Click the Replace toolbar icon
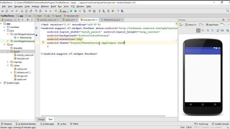This screenshot has width=230, height=129. click(x=41, y=11)
